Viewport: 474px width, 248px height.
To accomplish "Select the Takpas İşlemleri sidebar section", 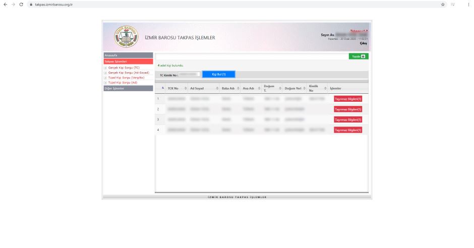I will tap(128, 61).
